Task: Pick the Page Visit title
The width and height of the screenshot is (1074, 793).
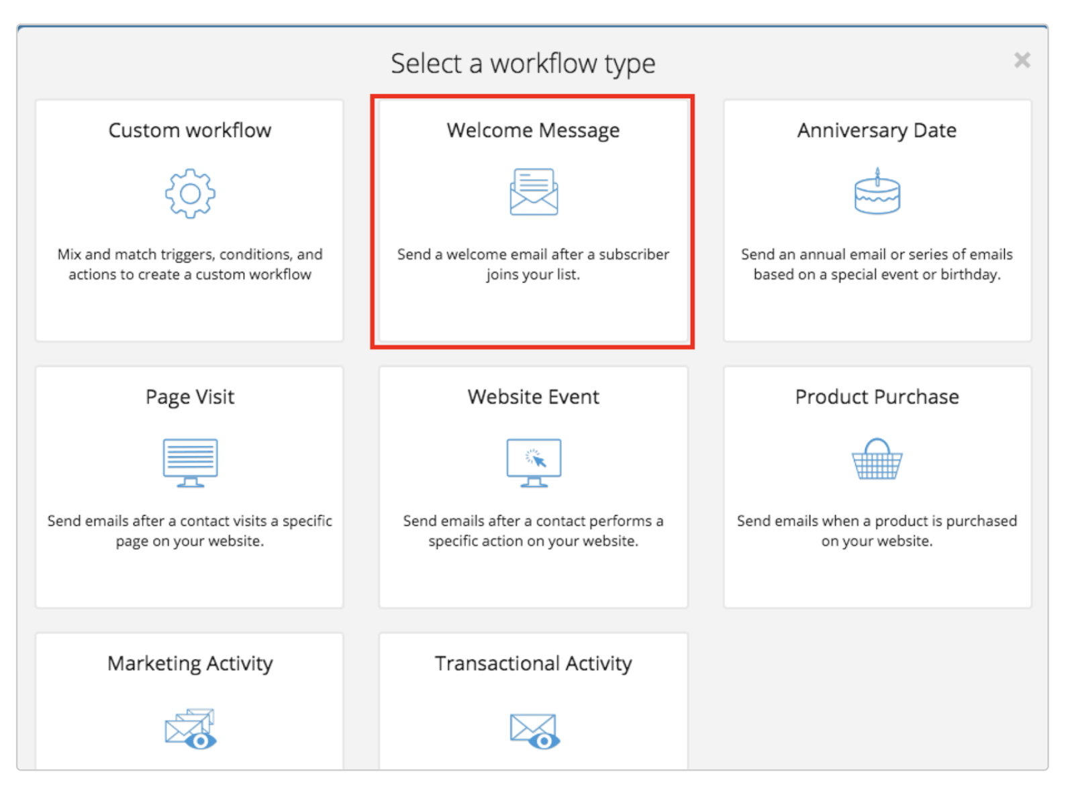Action: point(190,397)
